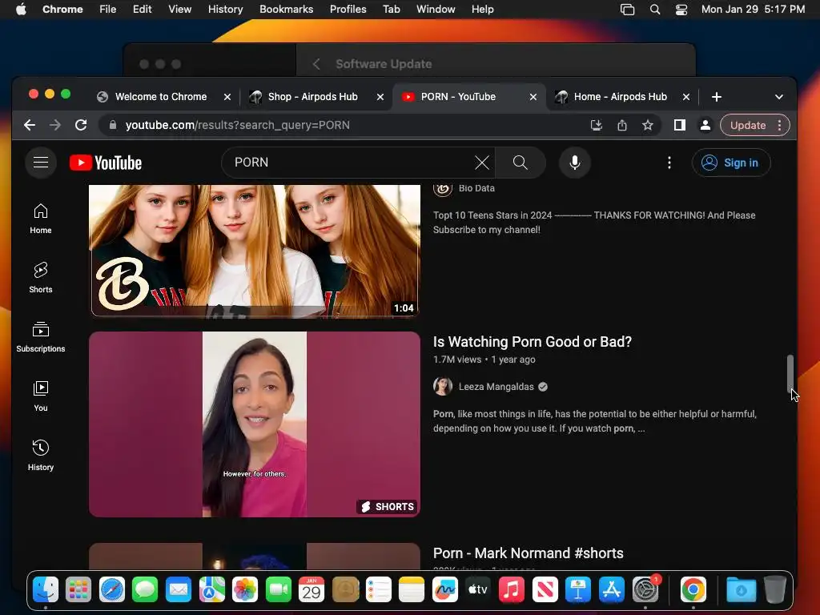Close the Home - Airpods Hub tab
The width and height of the screenshot is (820, 615).
pyautogui.click(x=686, y=97)
